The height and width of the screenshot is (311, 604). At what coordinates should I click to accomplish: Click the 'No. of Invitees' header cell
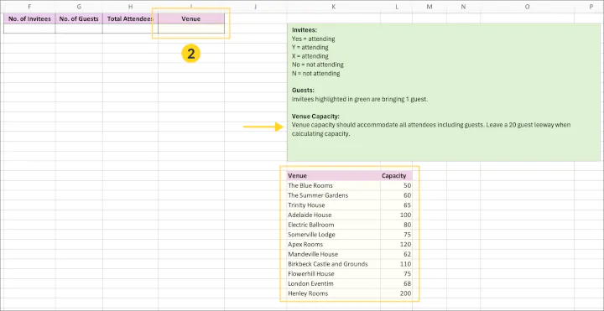coord(29,18)
